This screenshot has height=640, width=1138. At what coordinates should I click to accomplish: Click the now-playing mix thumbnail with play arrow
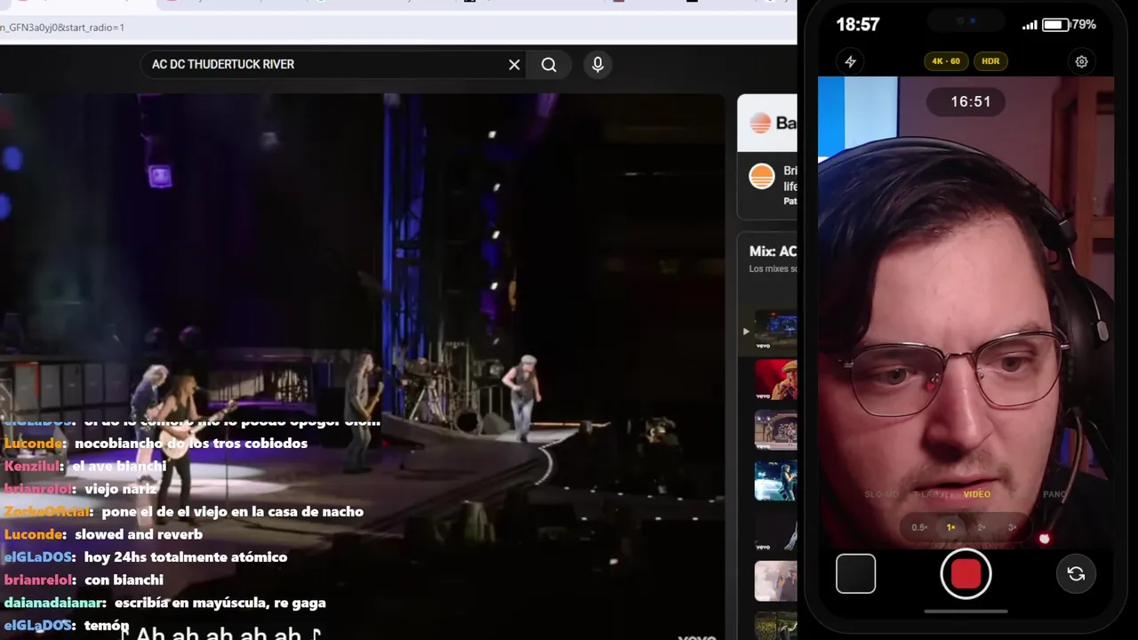pos(775,331)
